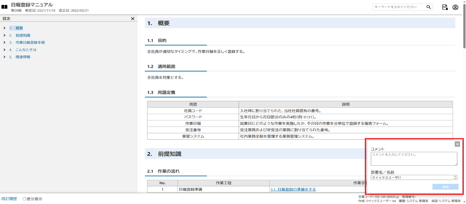The image size is (466, 204).
Task: Click the open book manual icon
Action: [x=4, y=7]
